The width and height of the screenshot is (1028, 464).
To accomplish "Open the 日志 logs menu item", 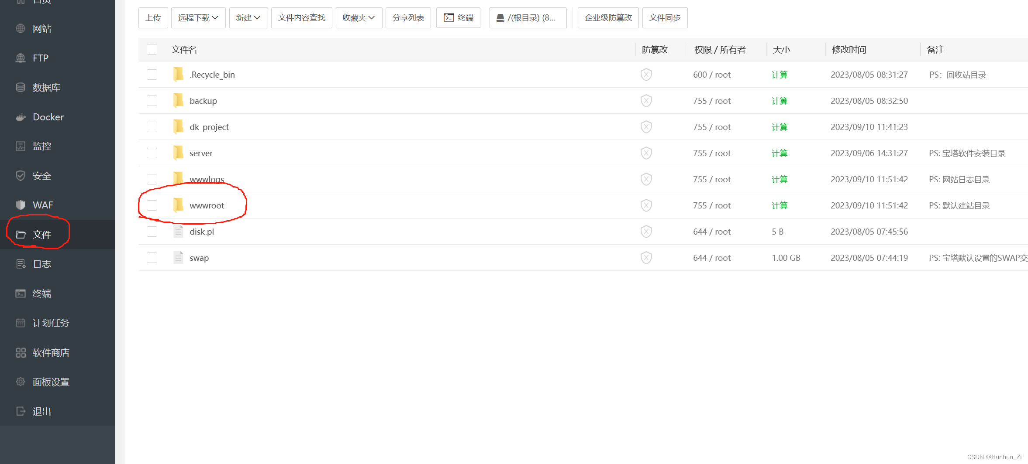I will 42,263.
